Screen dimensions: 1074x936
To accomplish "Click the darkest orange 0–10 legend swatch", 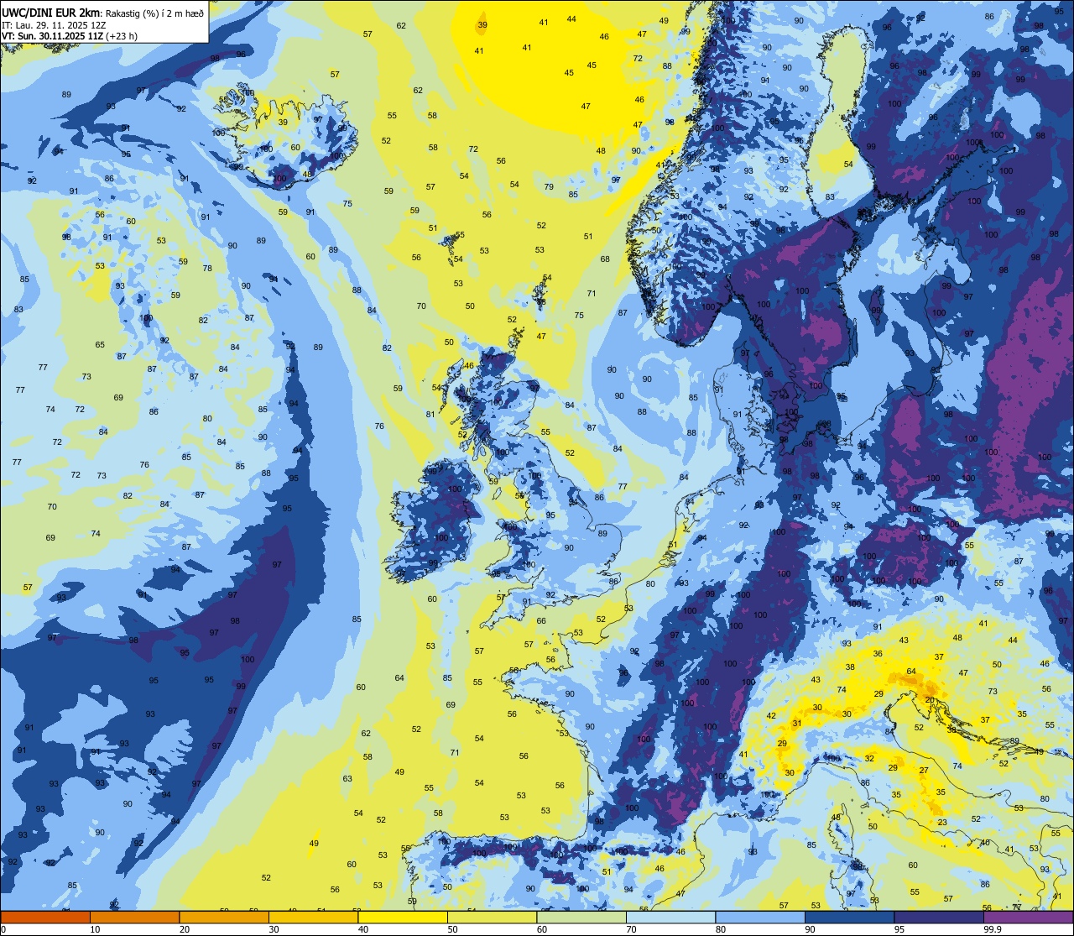I will (45, 917).
